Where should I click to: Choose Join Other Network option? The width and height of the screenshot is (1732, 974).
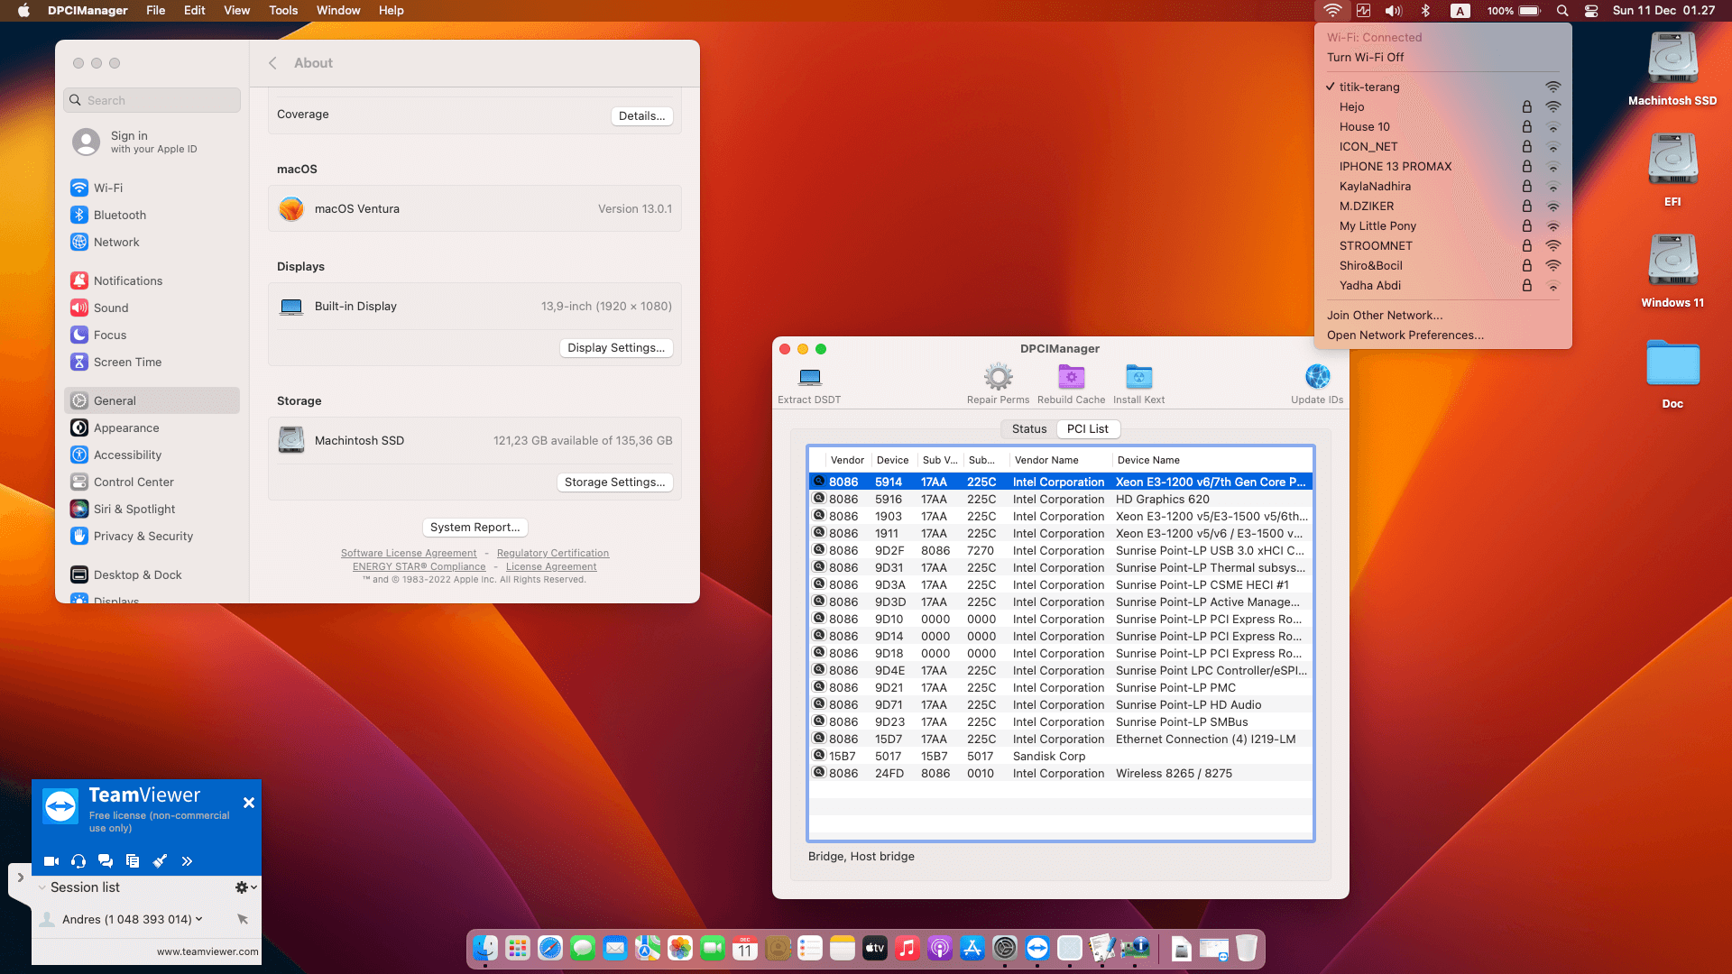1443,315
